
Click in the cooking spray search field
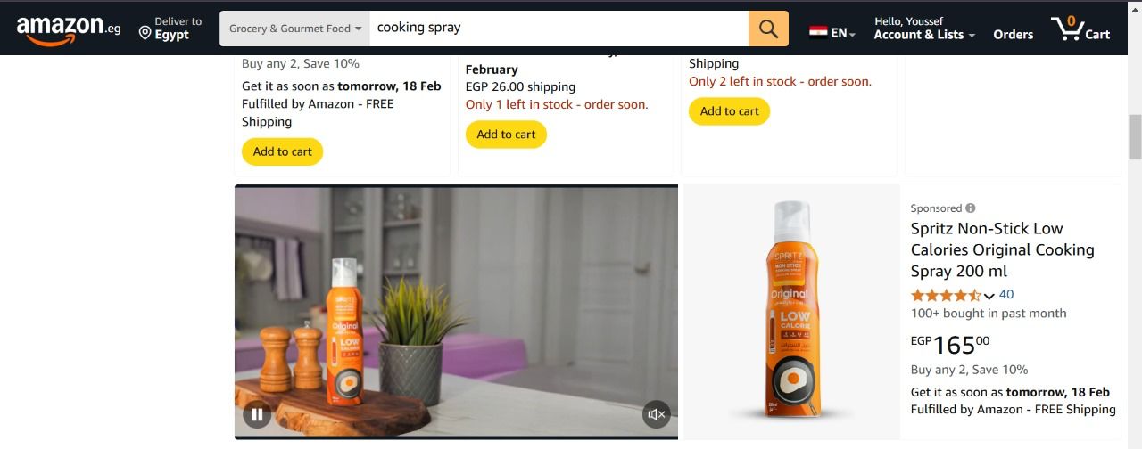click(559, 29)
